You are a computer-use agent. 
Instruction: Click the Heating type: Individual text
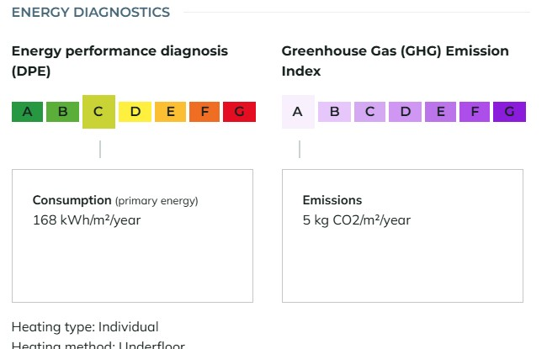85,327
